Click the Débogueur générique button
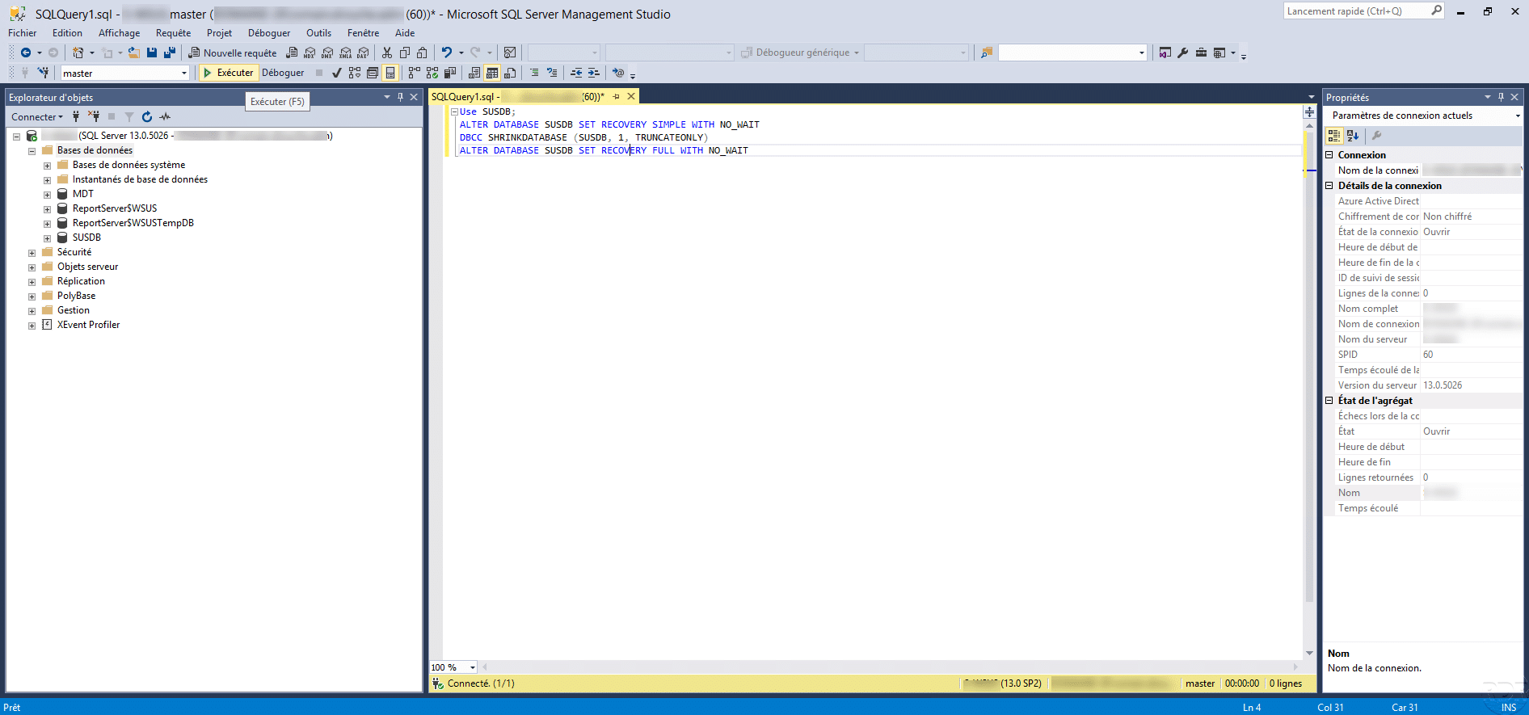1529x715 pixels. point(800,53)
